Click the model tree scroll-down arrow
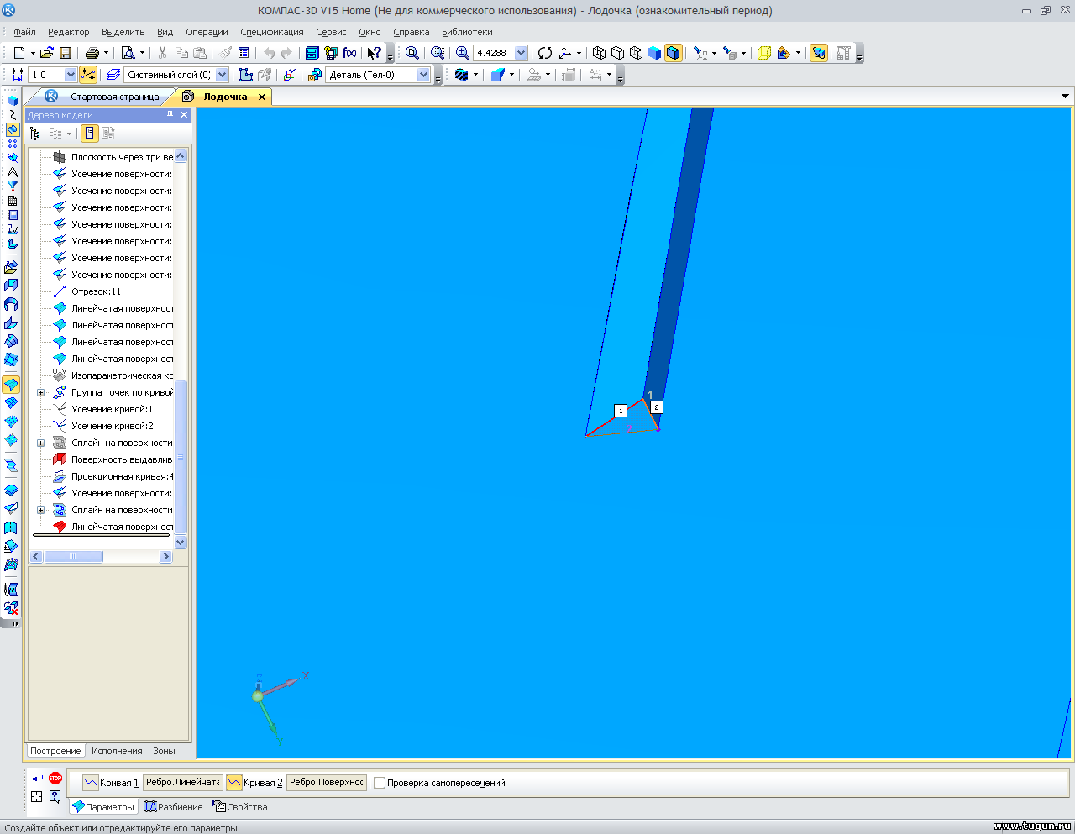The image size is (1075, 834). pos(181,543)
